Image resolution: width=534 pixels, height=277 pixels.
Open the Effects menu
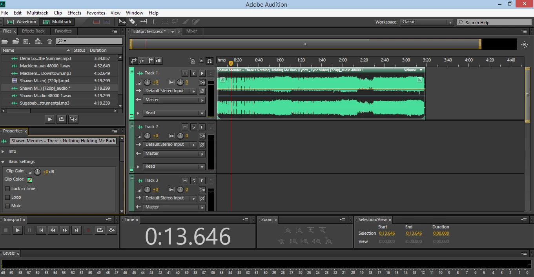[x=74, y=13]
